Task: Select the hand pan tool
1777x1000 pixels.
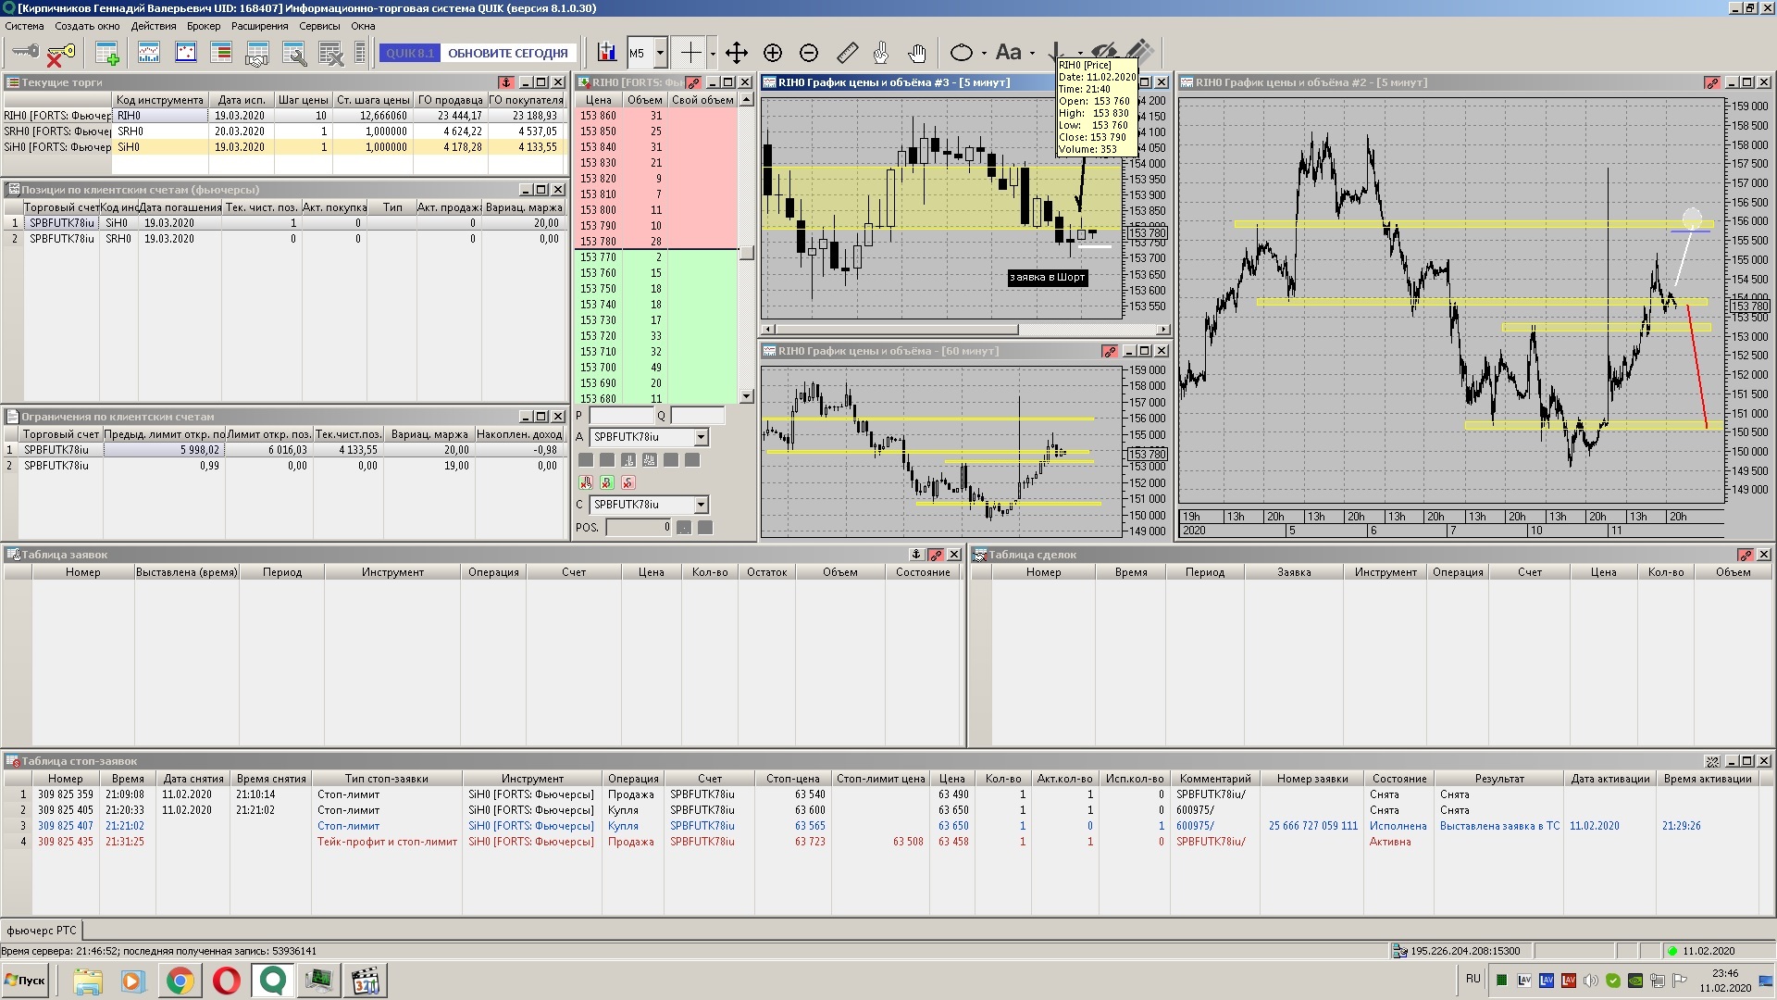Action: pyautogui.click(x=916, y=53)
